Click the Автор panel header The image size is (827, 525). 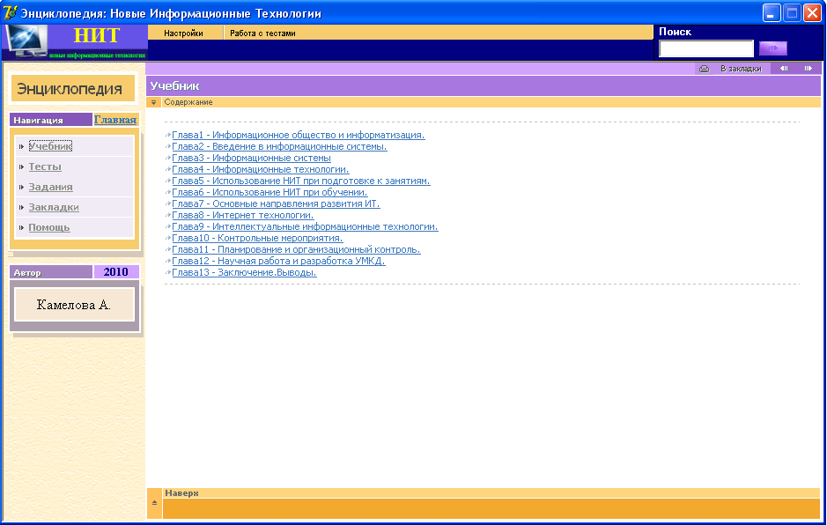tap(50, 272)
